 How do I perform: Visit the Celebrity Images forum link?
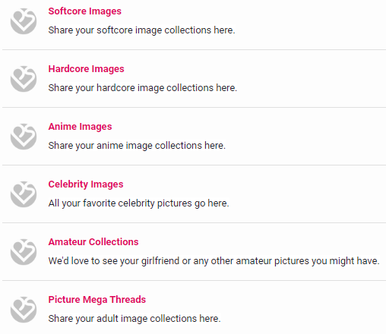86,184
